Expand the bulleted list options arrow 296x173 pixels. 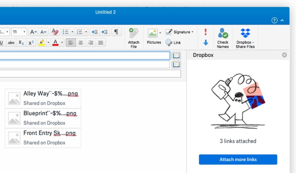(72, 32)
